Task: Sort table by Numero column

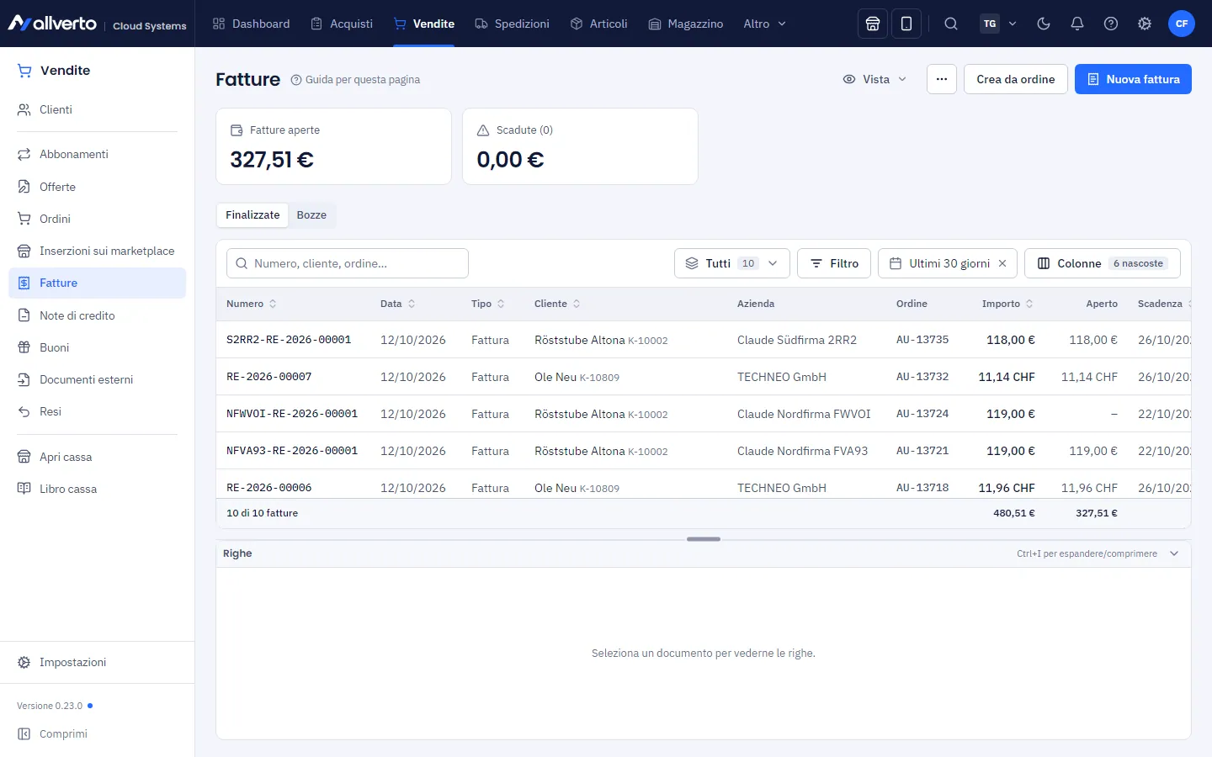Action: [x=252, y=304]
